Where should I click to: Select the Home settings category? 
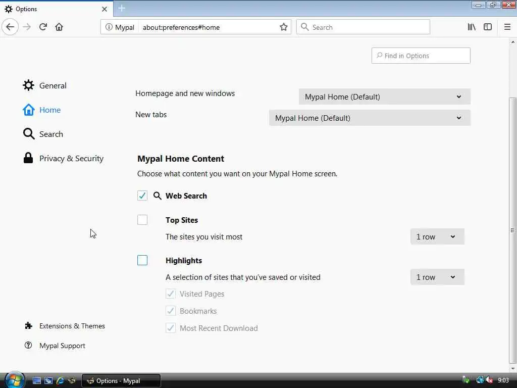[41, 110]
